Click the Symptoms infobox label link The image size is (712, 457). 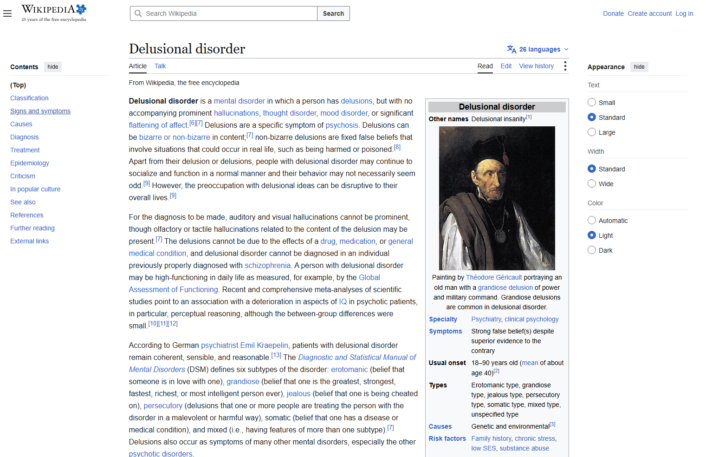click(x=446, y=331)
